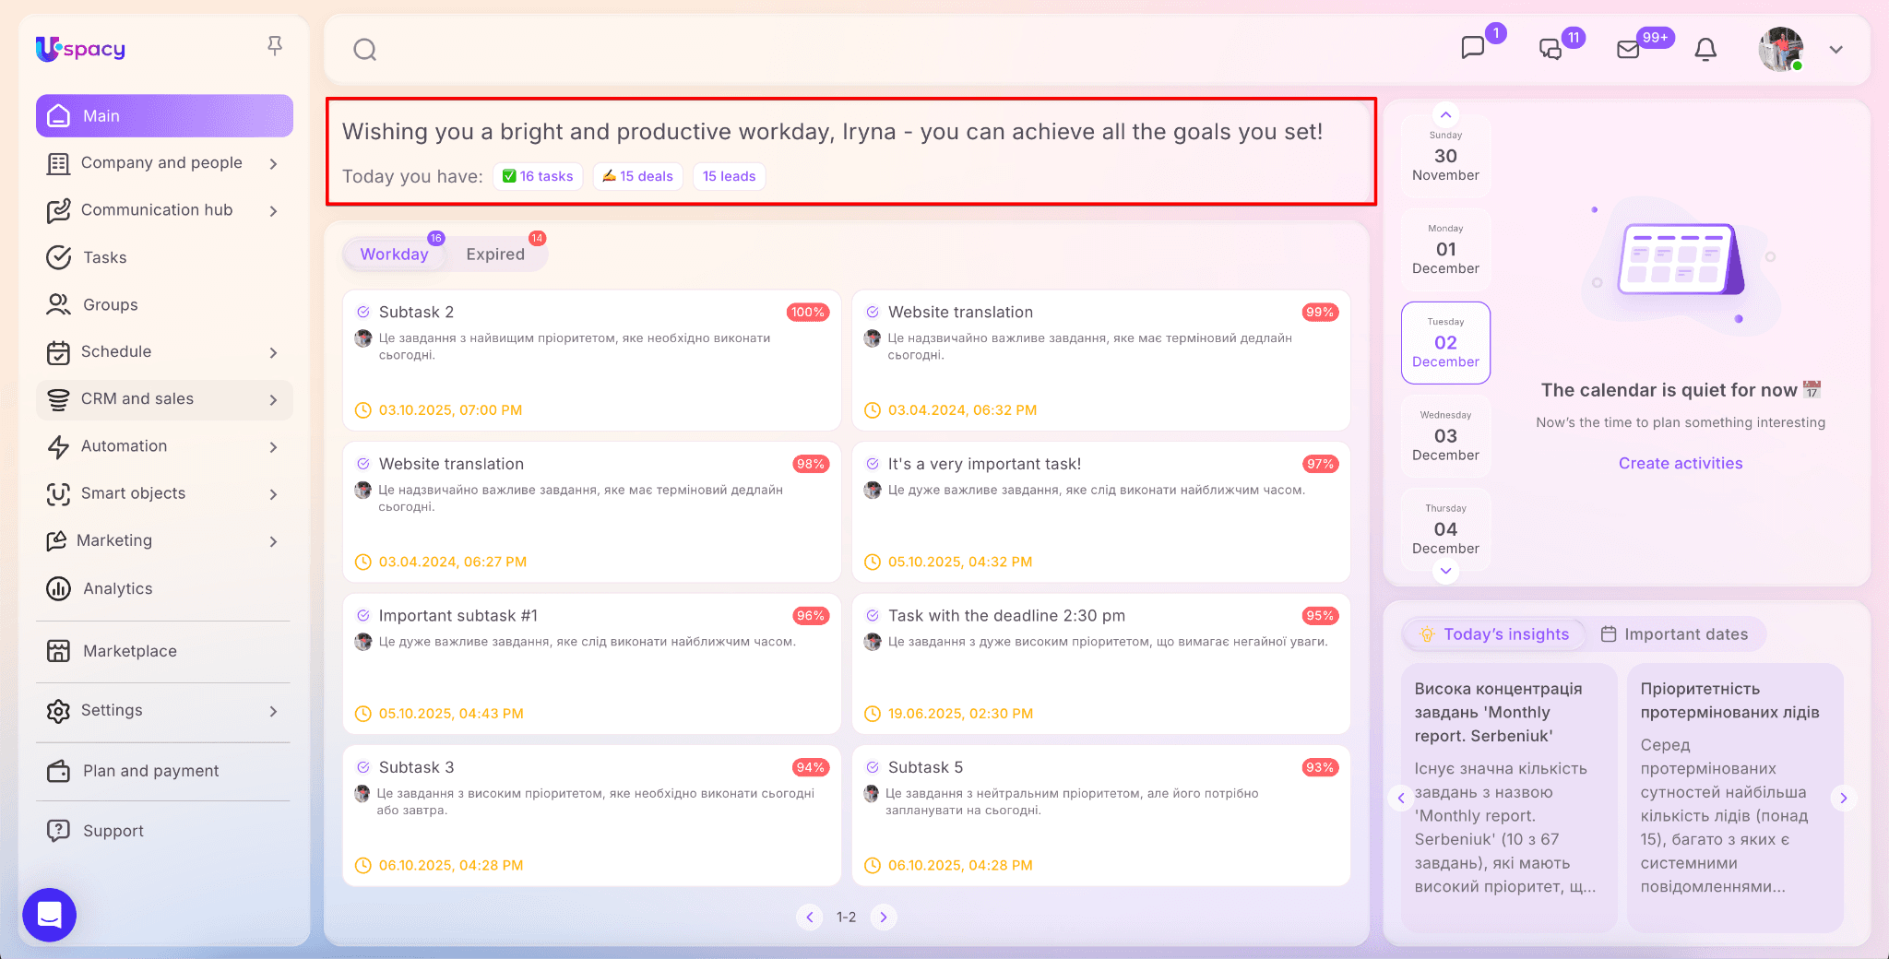Open the 16 tasks chip

pos(538,176)
